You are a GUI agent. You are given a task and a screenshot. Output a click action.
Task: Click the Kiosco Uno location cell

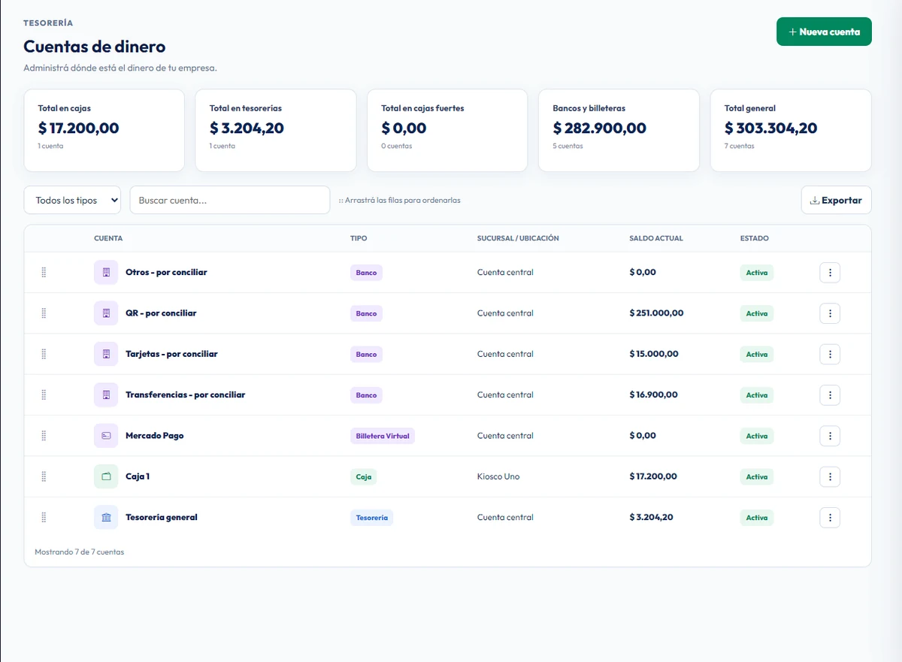click(498, 476)
